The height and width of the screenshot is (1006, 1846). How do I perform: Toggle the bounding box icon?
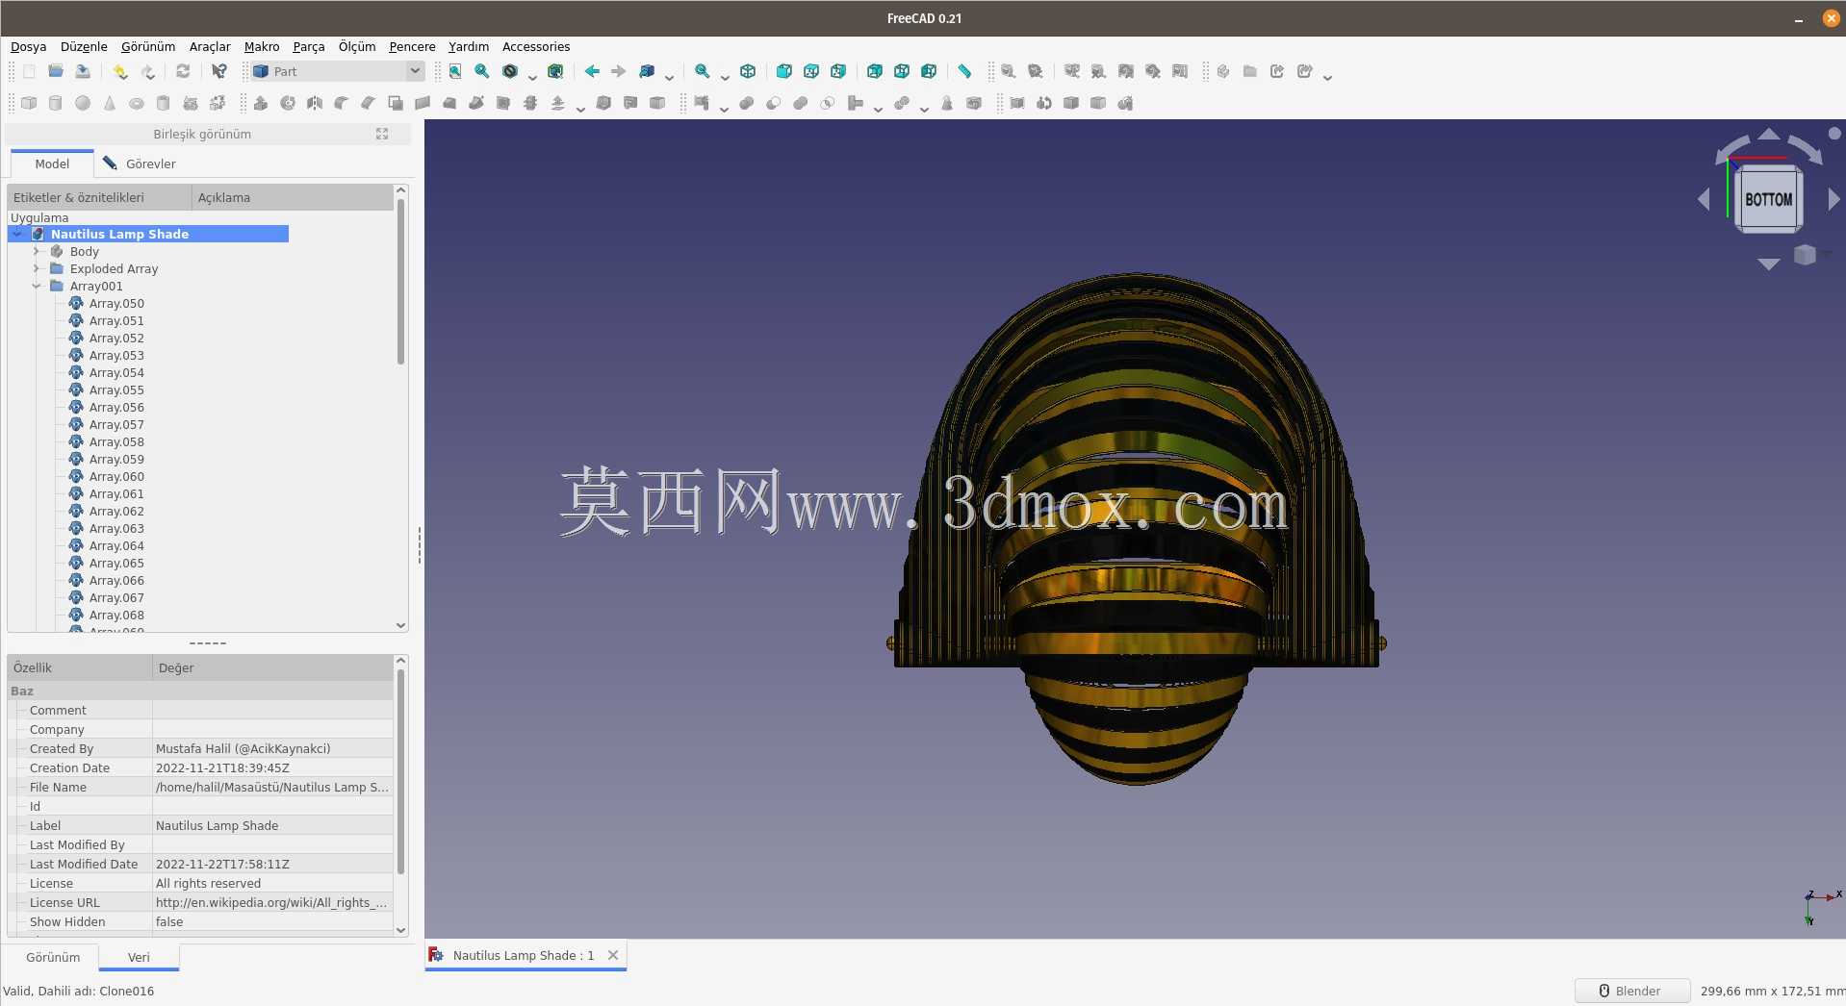tap(555, 71)
